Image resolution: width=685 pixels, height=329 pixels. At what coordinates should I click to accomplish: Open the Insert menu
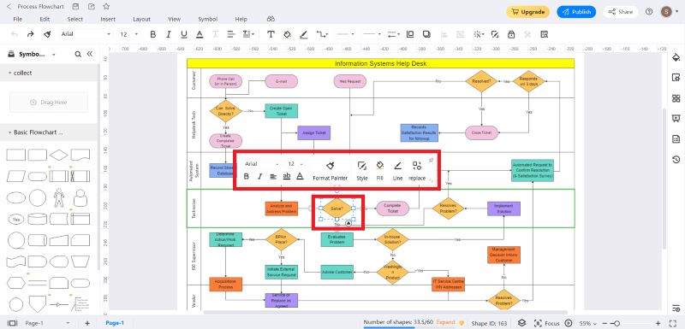(x=108, y=19)
